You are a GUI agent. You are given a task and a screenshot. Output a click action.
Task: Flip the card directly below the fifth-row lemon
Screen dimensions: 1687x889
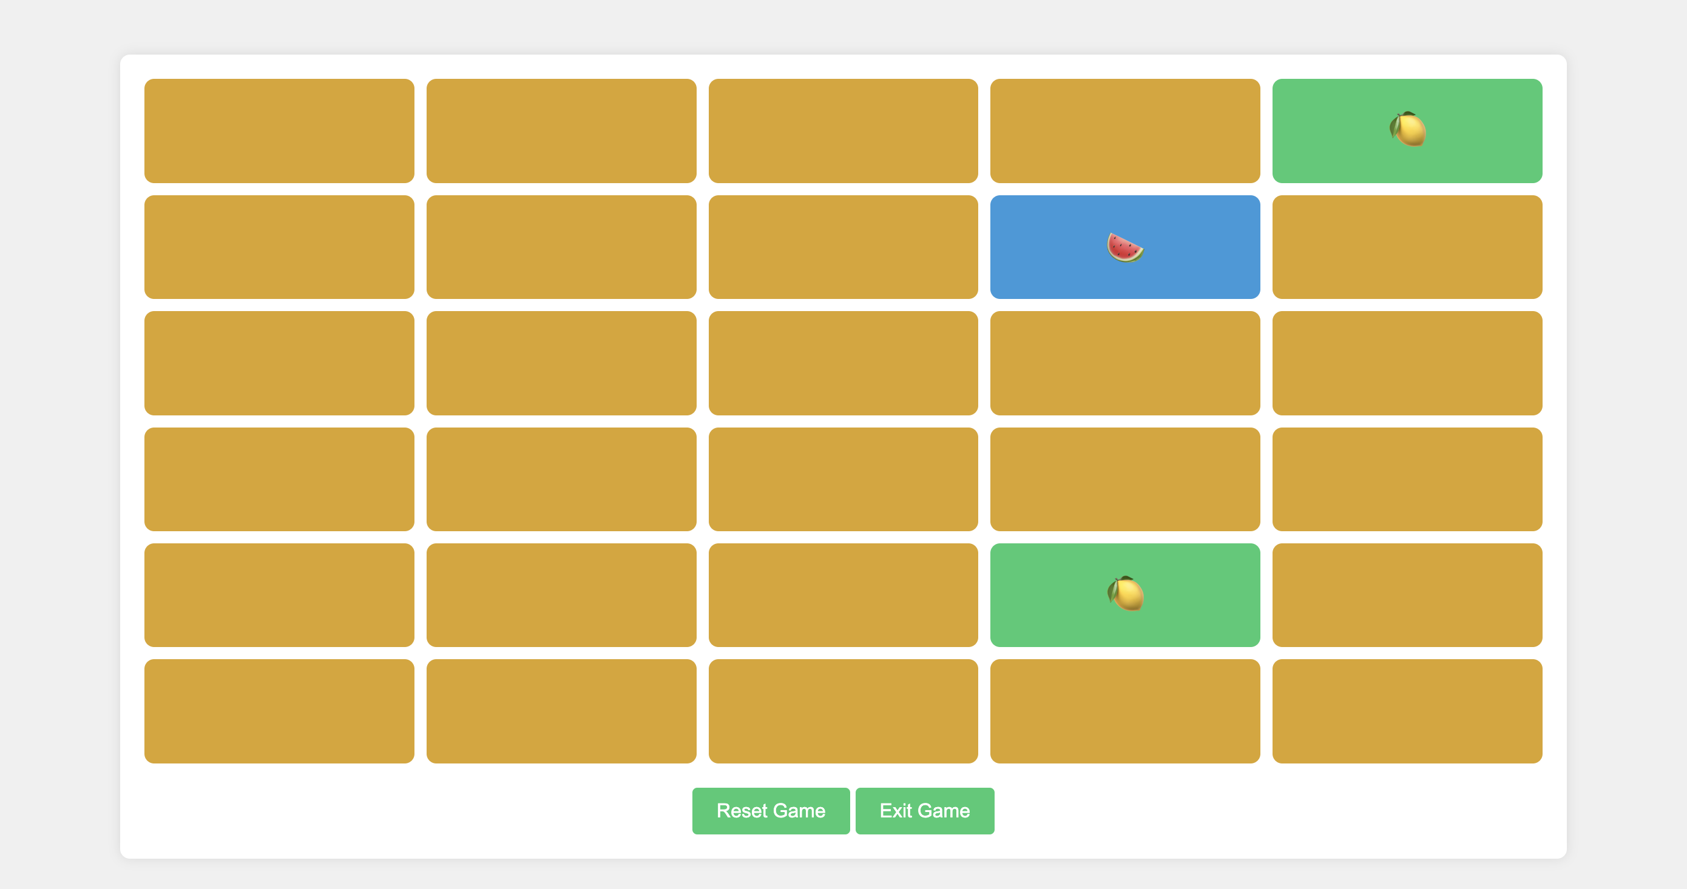pyautogui.click(x=1124, y=710)
